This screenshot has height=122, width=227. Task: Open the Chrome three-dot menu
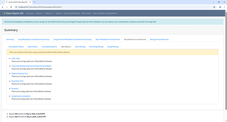[x=224, y=7]
